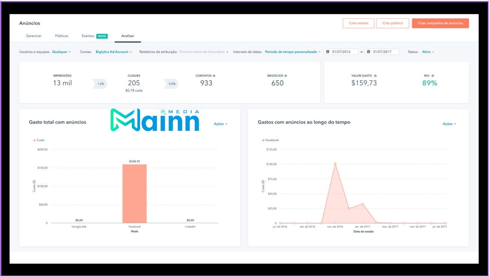Click the info icon beside Contatos
The width and height of the screenshot is (490, 277).
(214, 76)
